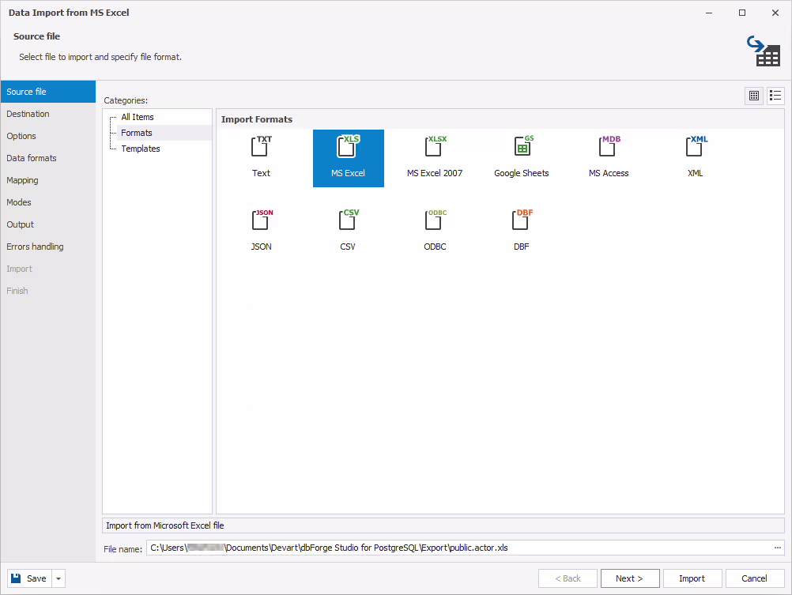Viewport: 792px width, 595px height.
Task: Minimize the Data Import window
Action: (x=709, y=13)
